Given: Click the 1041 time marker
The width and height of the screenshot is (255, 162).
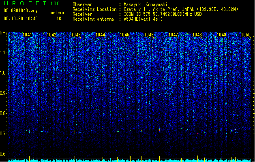Looking at the screenshot, I should [27, 35].
